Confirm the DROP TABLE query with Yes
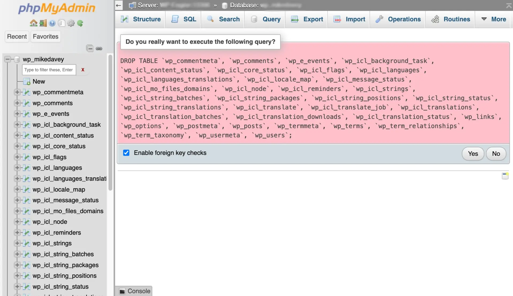 coord(473,154)
